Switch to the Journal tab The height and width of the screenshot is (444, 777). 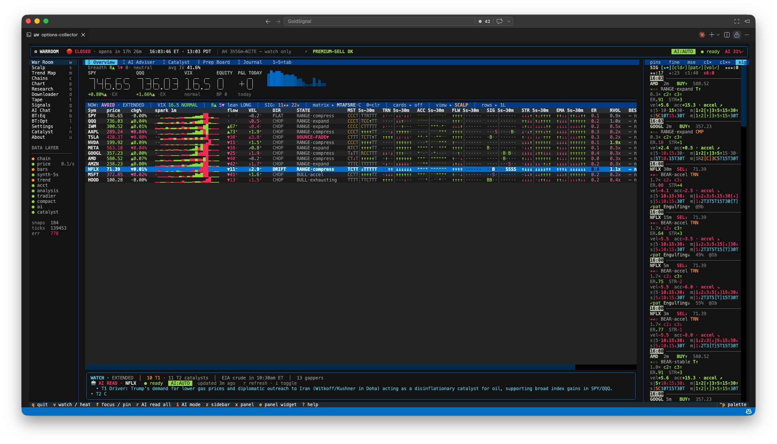(x=250, y=62)
